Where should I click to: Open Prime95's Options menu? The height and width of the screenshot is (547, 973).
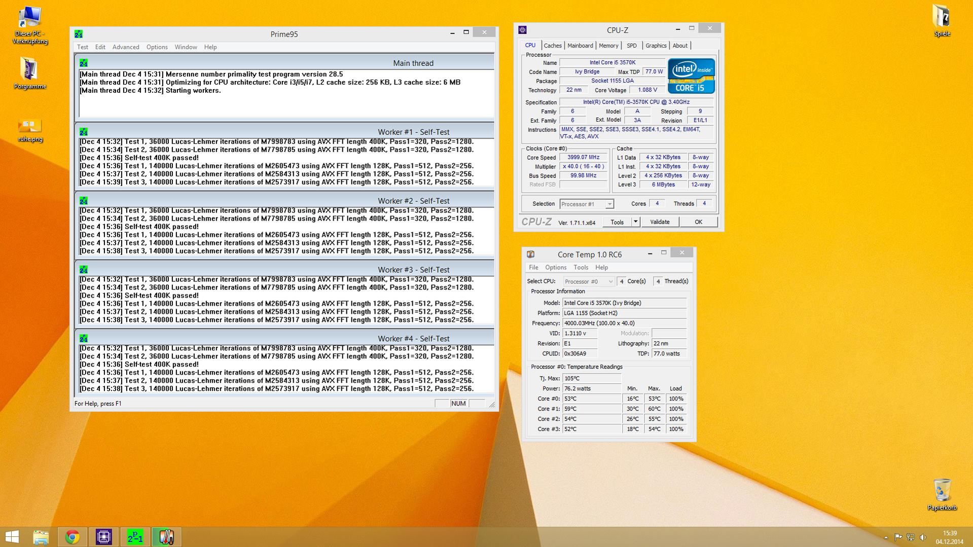[x=157, y=47]
